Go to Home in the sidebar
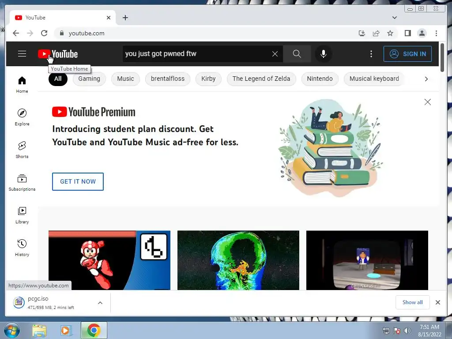452x339 pixels. pos(22,84)
